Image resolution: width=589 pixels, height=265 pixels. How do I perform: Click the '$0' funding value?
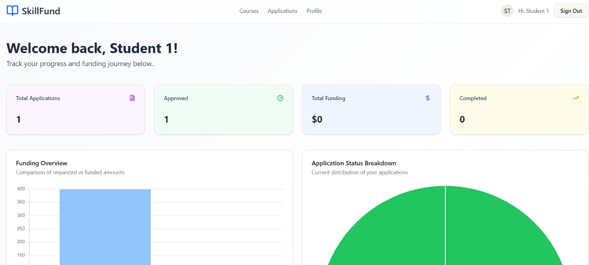click(x=317, y=119)
